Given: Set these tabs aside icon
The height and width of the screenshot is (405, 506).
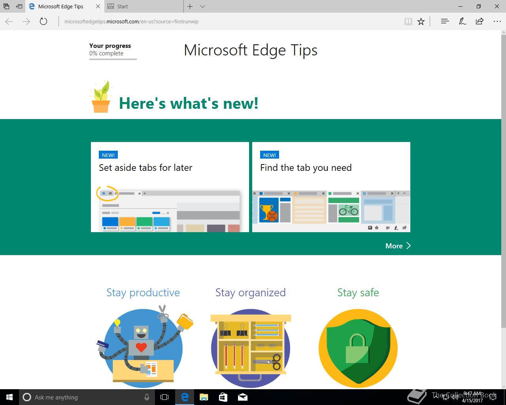Looking at the screenshot, I should (19, 6).
